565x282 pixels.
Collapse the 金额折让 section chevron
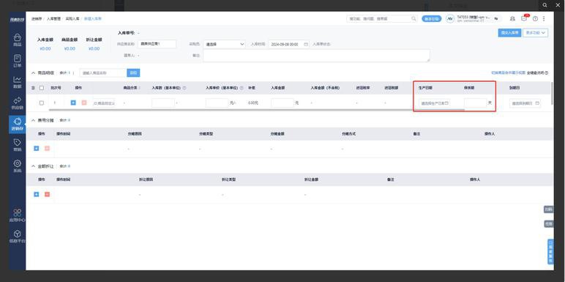(x=34, y=166)
